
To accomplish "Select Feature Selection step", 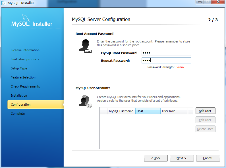I will pyautogui.click(x=23, y=77).
